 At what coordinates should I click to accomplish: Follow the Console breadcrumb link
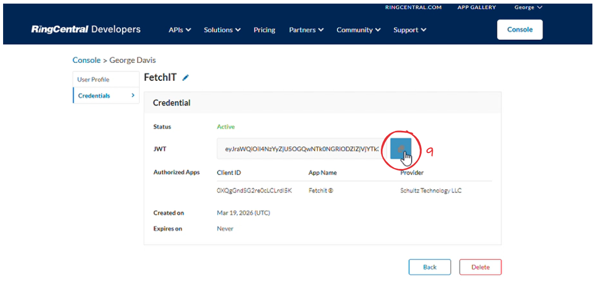(x=86, y=60)
